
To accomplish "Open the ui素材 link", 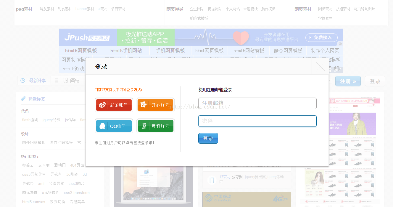I will [103, 9].
